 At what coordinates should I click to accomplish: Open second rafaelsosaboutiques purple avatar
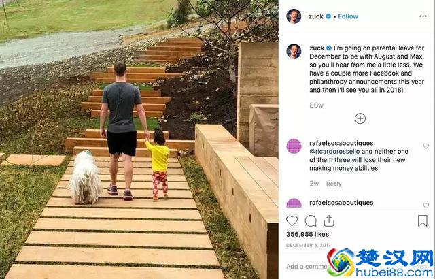294,203
